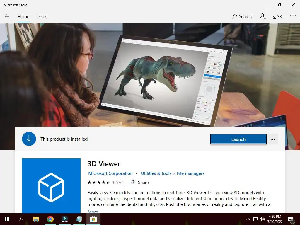Expand the description with More
The width and height of the screenshot is (300, 225).
pyautogui.click(x=93, y=212)
